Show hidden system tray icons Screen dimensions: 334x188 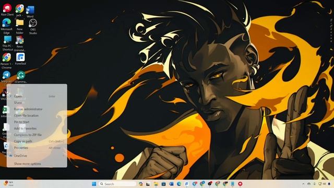click(303, 184)
